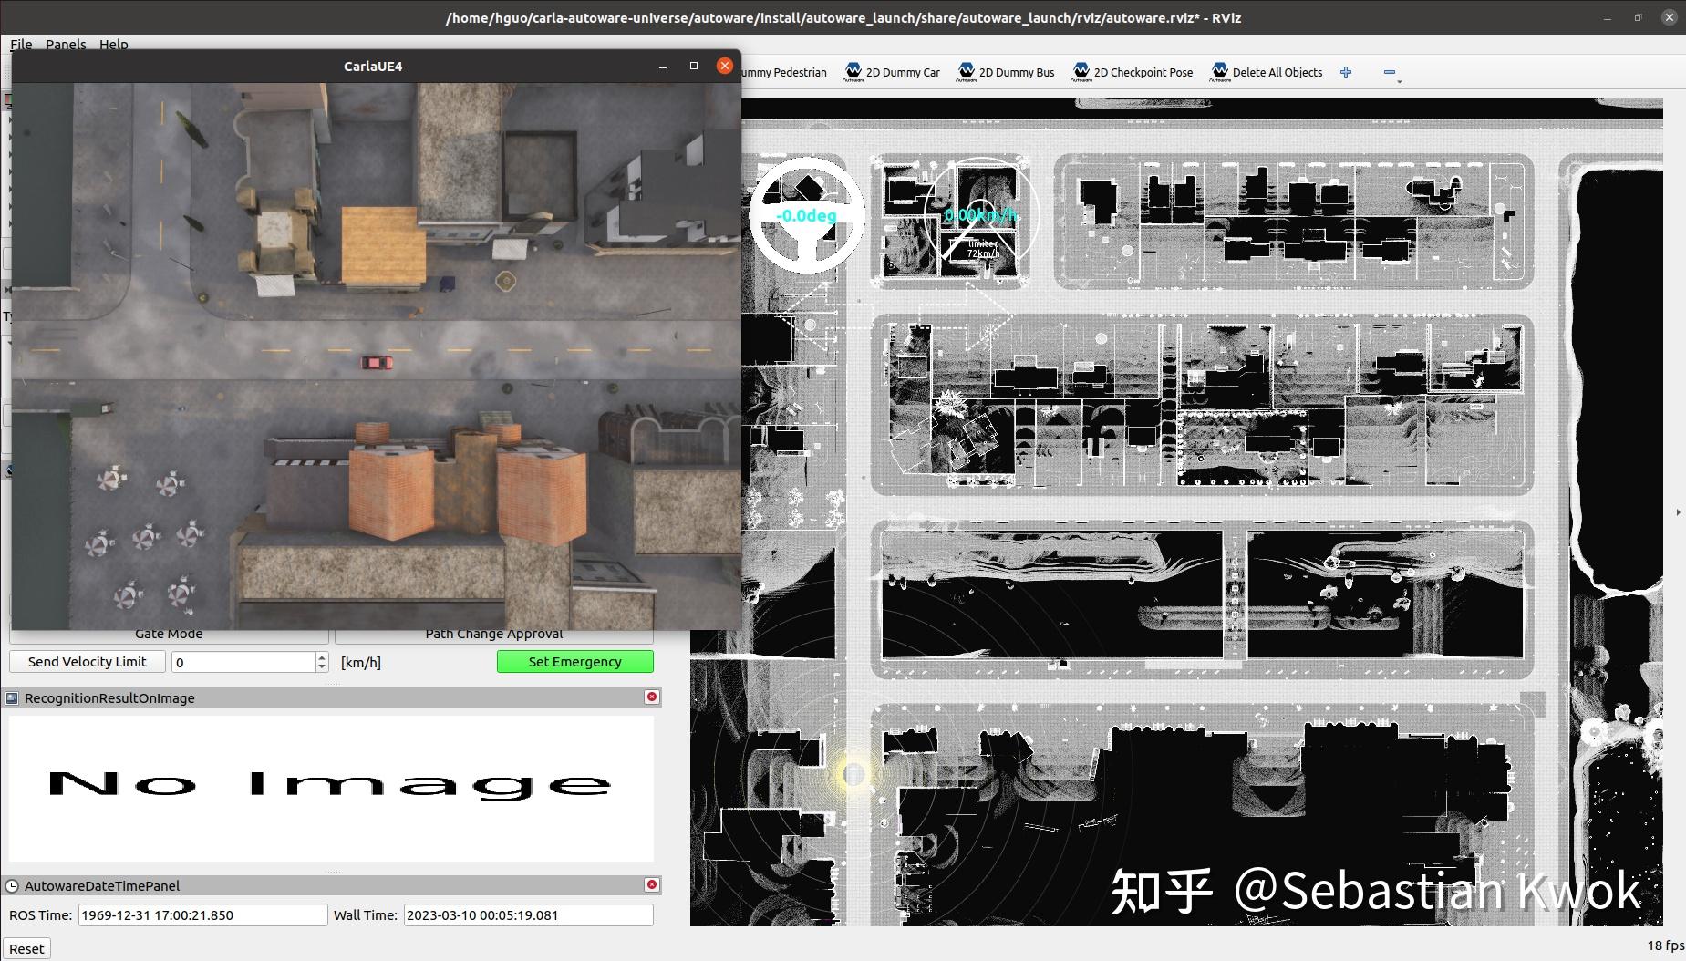Click the Wall Time field
The height and width of the screenshot is (961, 1686).
tap(529, 914)
